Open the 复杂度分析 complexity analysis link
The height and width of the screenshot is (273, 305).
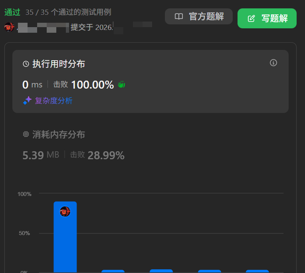(x=53, y=101)
